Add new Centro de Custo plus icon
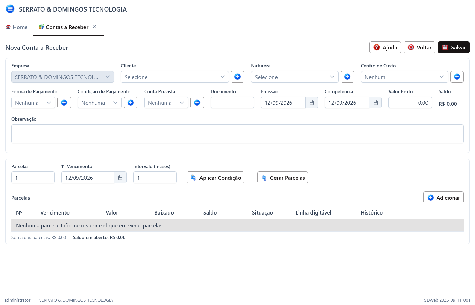The height and width of the screenshot is (305, 475). (x=457, y=77)
